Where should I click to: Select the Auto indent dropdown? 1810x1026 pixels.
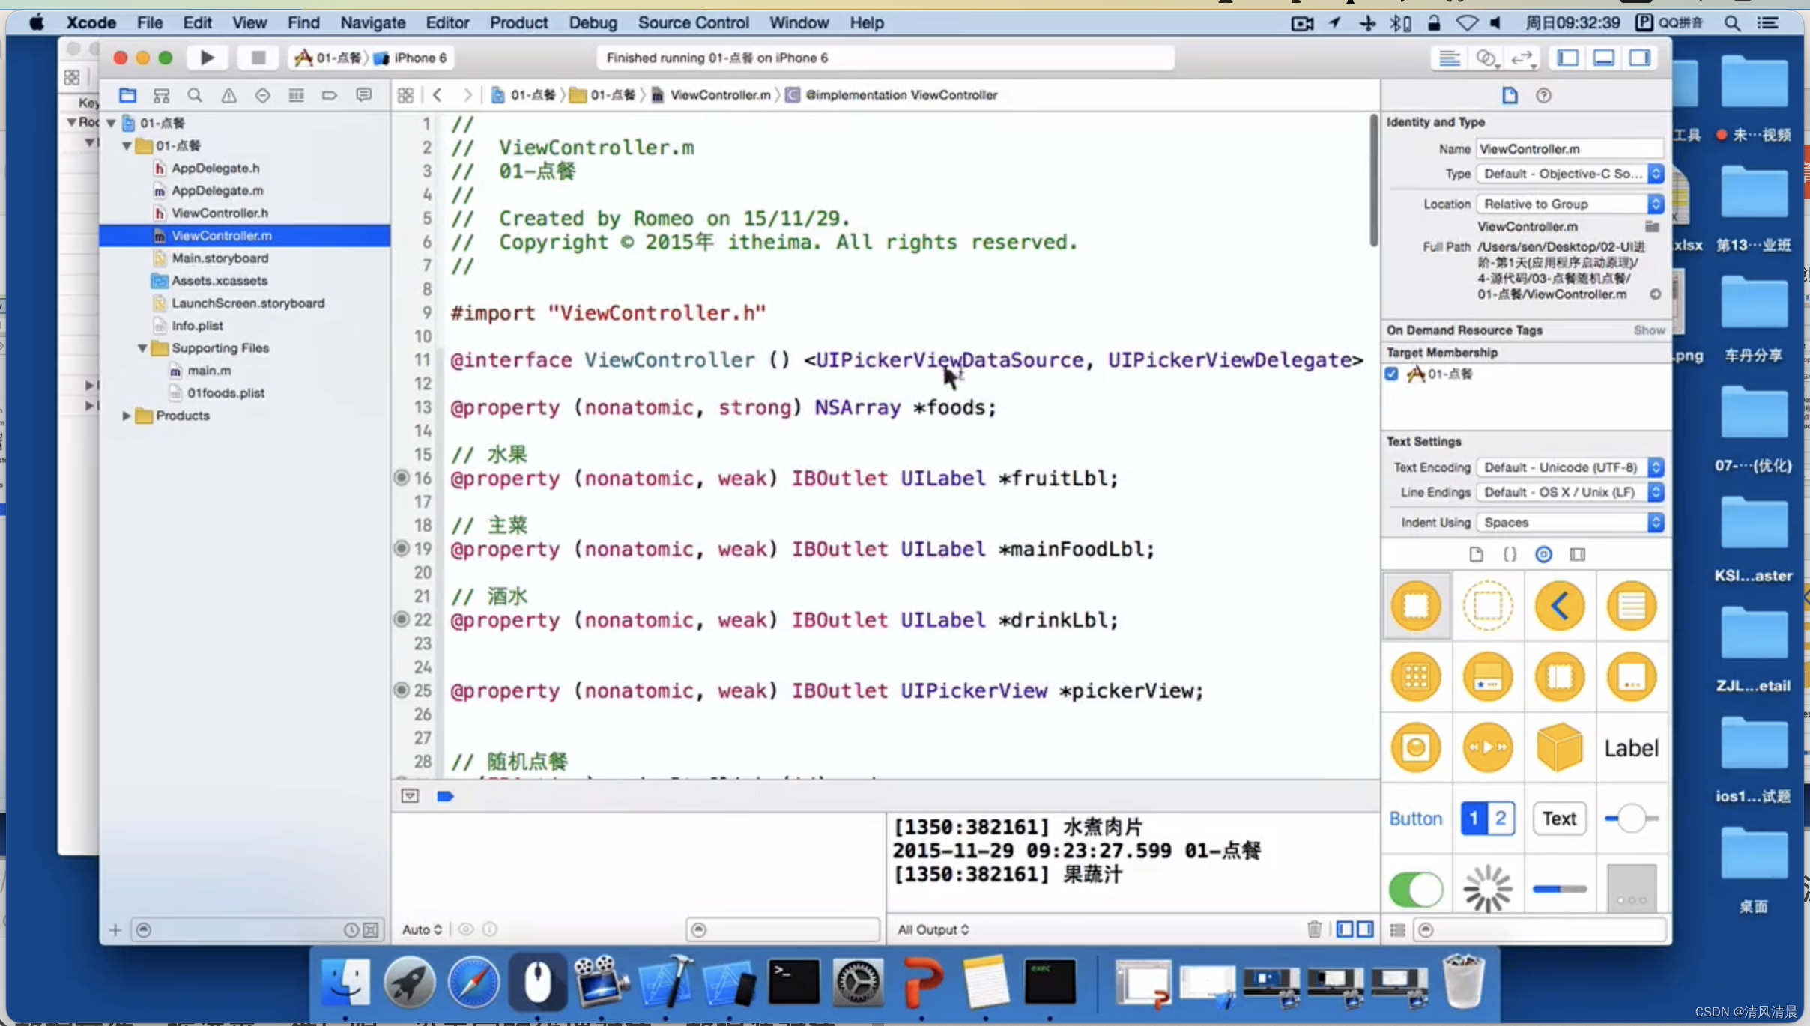coord(422,929)
